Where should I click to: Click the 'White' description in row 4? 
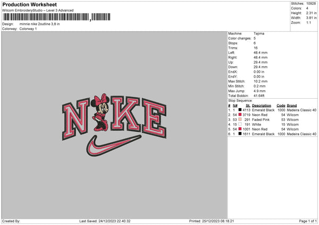[x=256, y=125]
